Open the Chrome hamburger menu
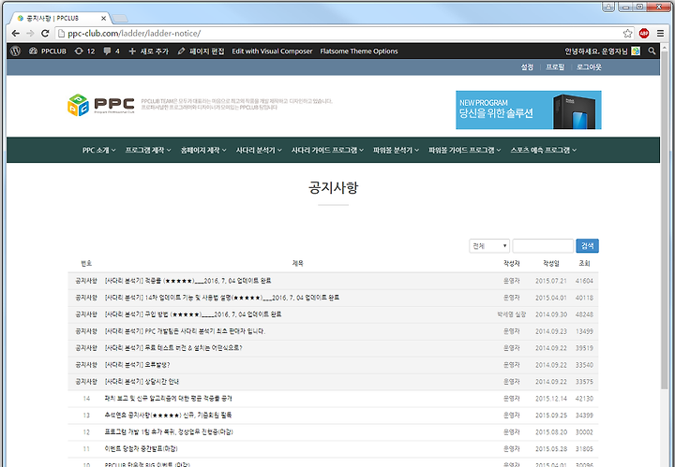The image size is (675, 467). coord(660,33)
